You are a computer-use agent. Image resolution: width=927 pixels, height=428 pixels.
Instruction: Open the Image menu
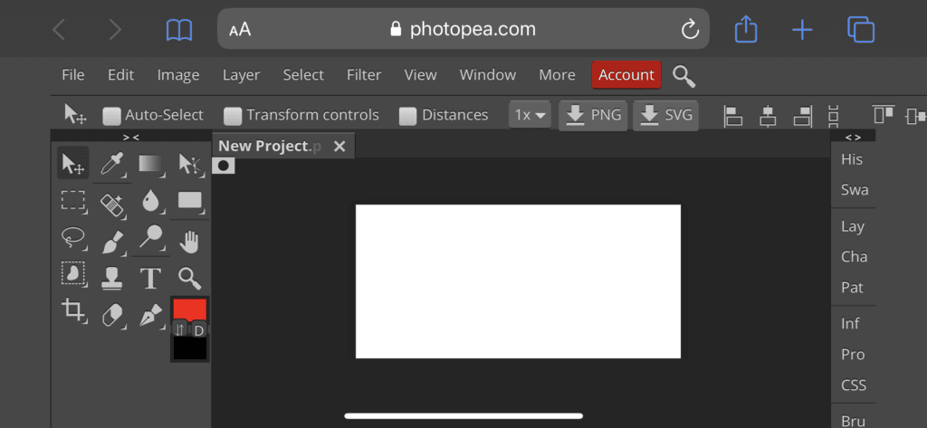point(178,75)
